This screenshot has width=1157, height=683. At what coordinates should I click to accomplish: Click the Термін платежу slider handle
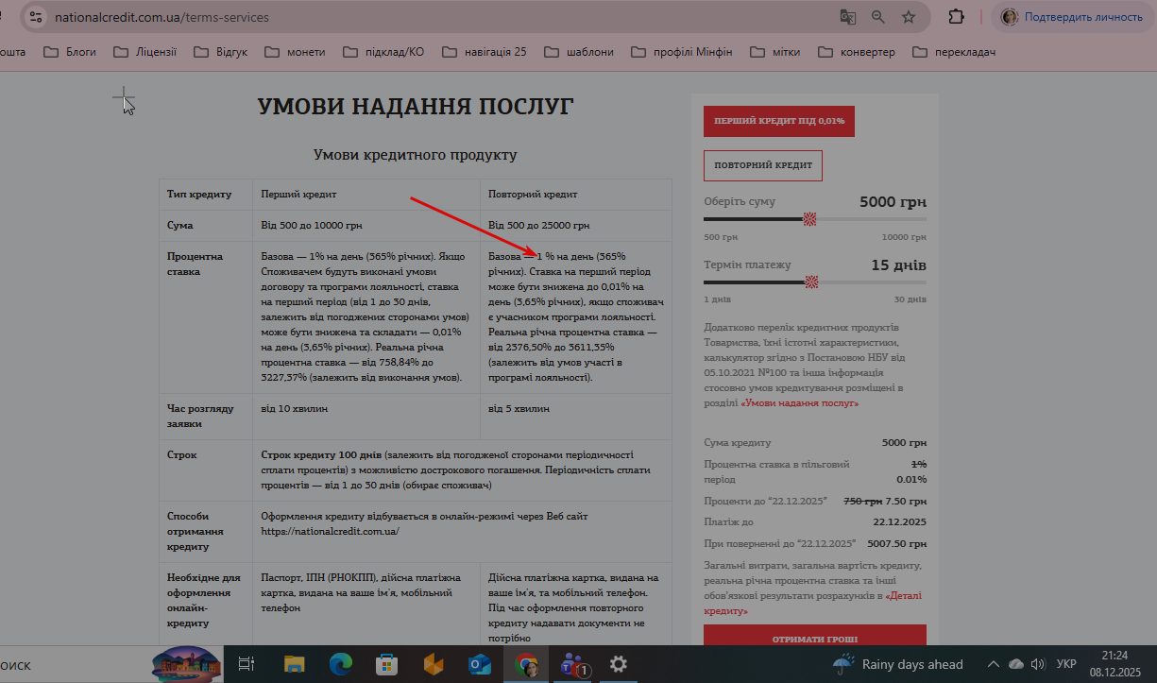(811, 282)
